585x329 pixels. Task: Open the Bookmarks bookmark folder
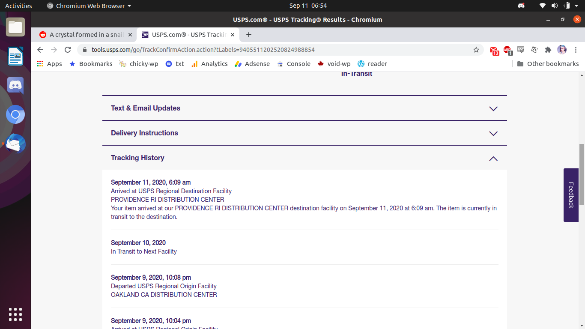[x=91, y=64]
